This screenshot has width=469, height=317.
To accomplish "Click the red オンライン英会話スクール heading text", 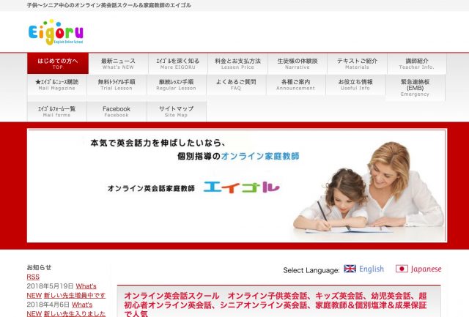I will coord(276,305).
